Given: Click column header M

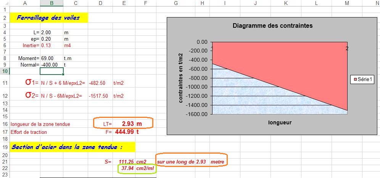Looking at the screenshot, I should [x=347, y=3].
